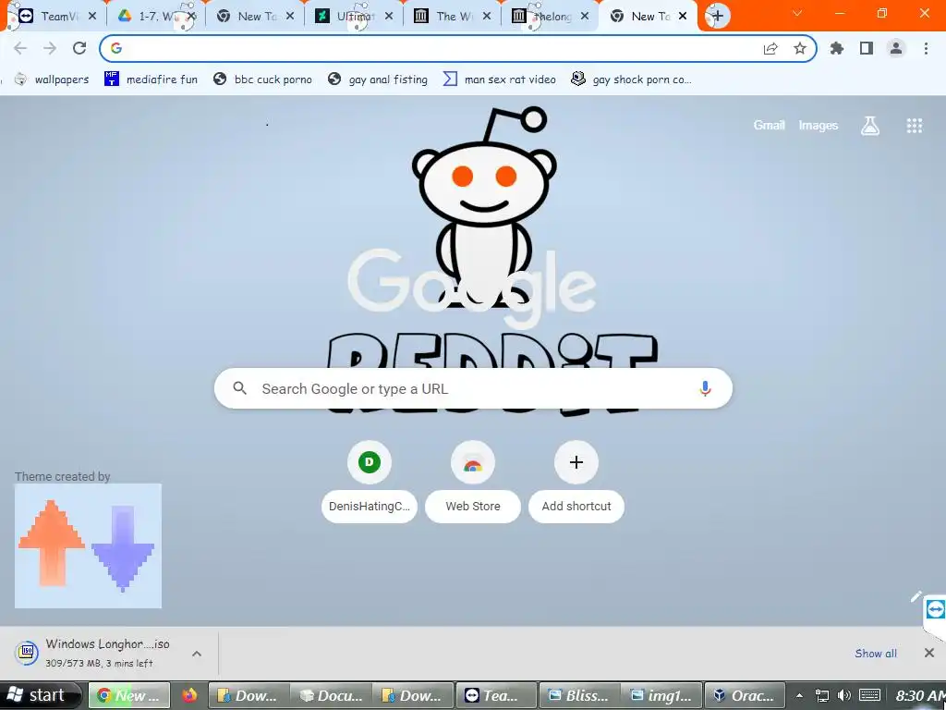The width and height of the screenshot is (946, 710).
Task: Click the magnifier icon in the search box
Action: click(x=239, y=388)
